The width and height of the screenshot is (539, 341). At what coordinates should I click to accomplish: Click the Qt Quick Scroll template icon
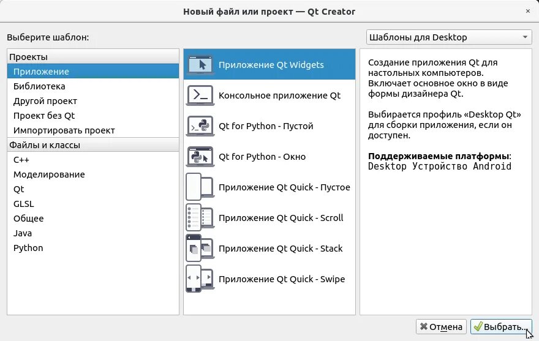pyautogui.click(x=200, y=217)
